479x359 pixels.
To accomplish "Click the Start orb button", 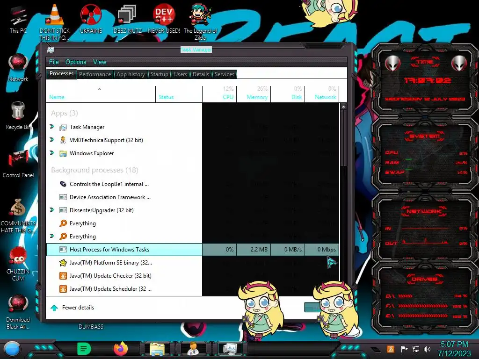I will click(12, 349).
